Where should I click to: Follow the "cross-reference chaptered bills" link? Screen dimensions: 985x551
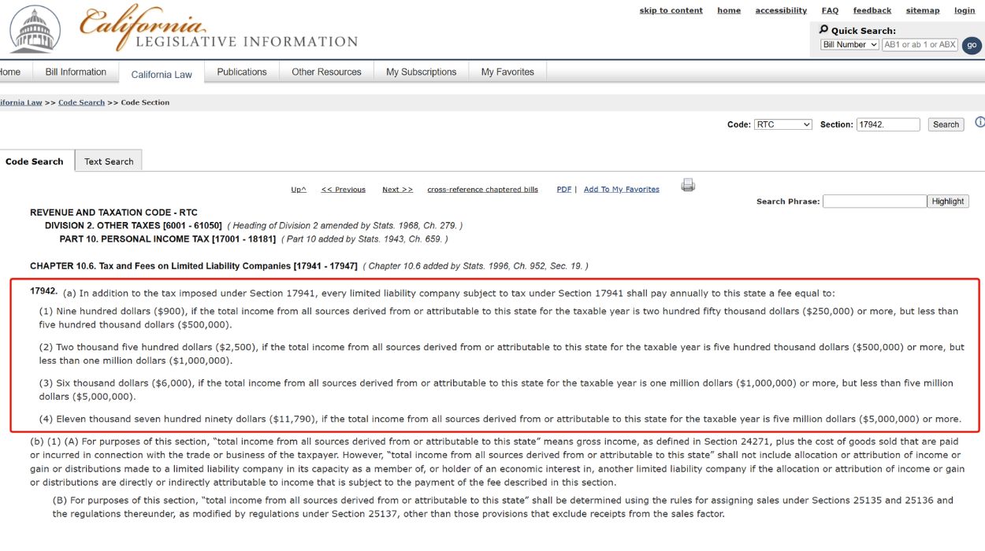click(481, 189)
